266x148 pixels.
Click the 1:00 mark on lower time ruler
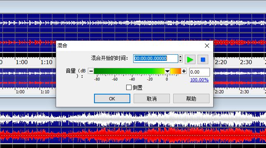tap(20, 92)
